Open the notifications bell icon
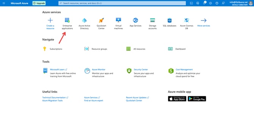The height and width of the screenshot is (140, 254). (x=204, y=3)
